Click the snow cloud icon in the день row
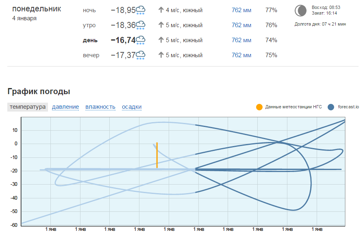 (141, 41)
